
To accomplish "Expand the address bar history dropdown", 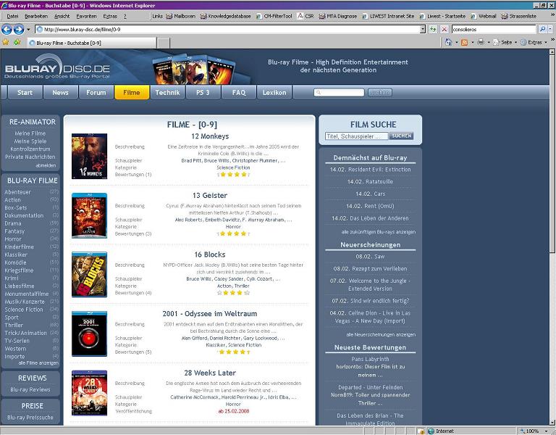I will (x=422, y=30).
